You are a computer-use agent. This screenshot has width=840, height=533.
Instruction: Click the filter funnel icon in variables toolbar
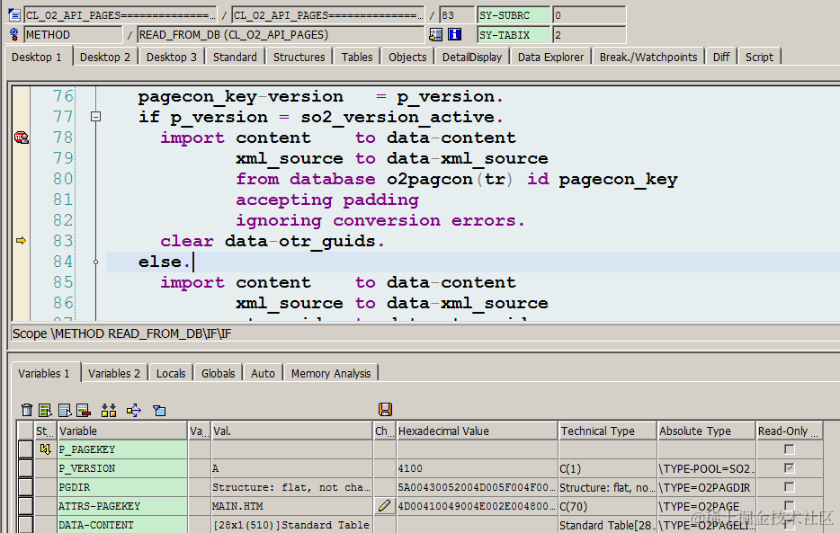click(x=159, y=411)
